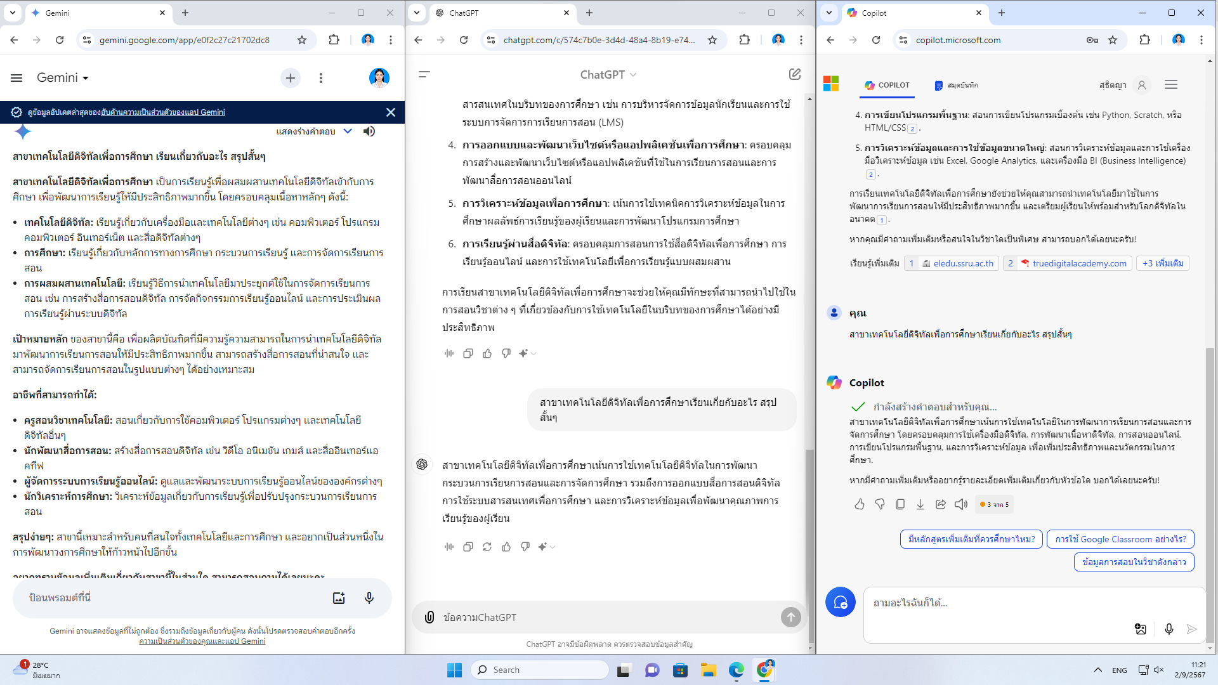Expand Gemini model name dropdown
This screenshot has height=685, width=1218.
[63, 77]
